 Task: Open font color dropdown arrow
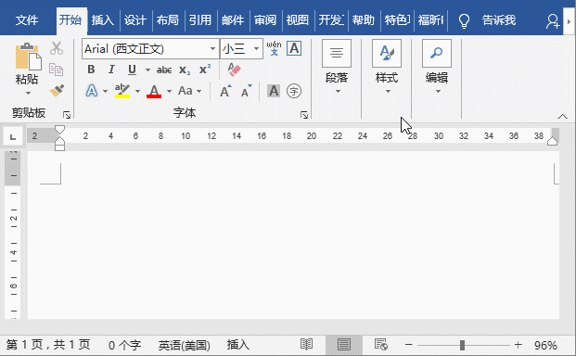(x=170, y=91)
